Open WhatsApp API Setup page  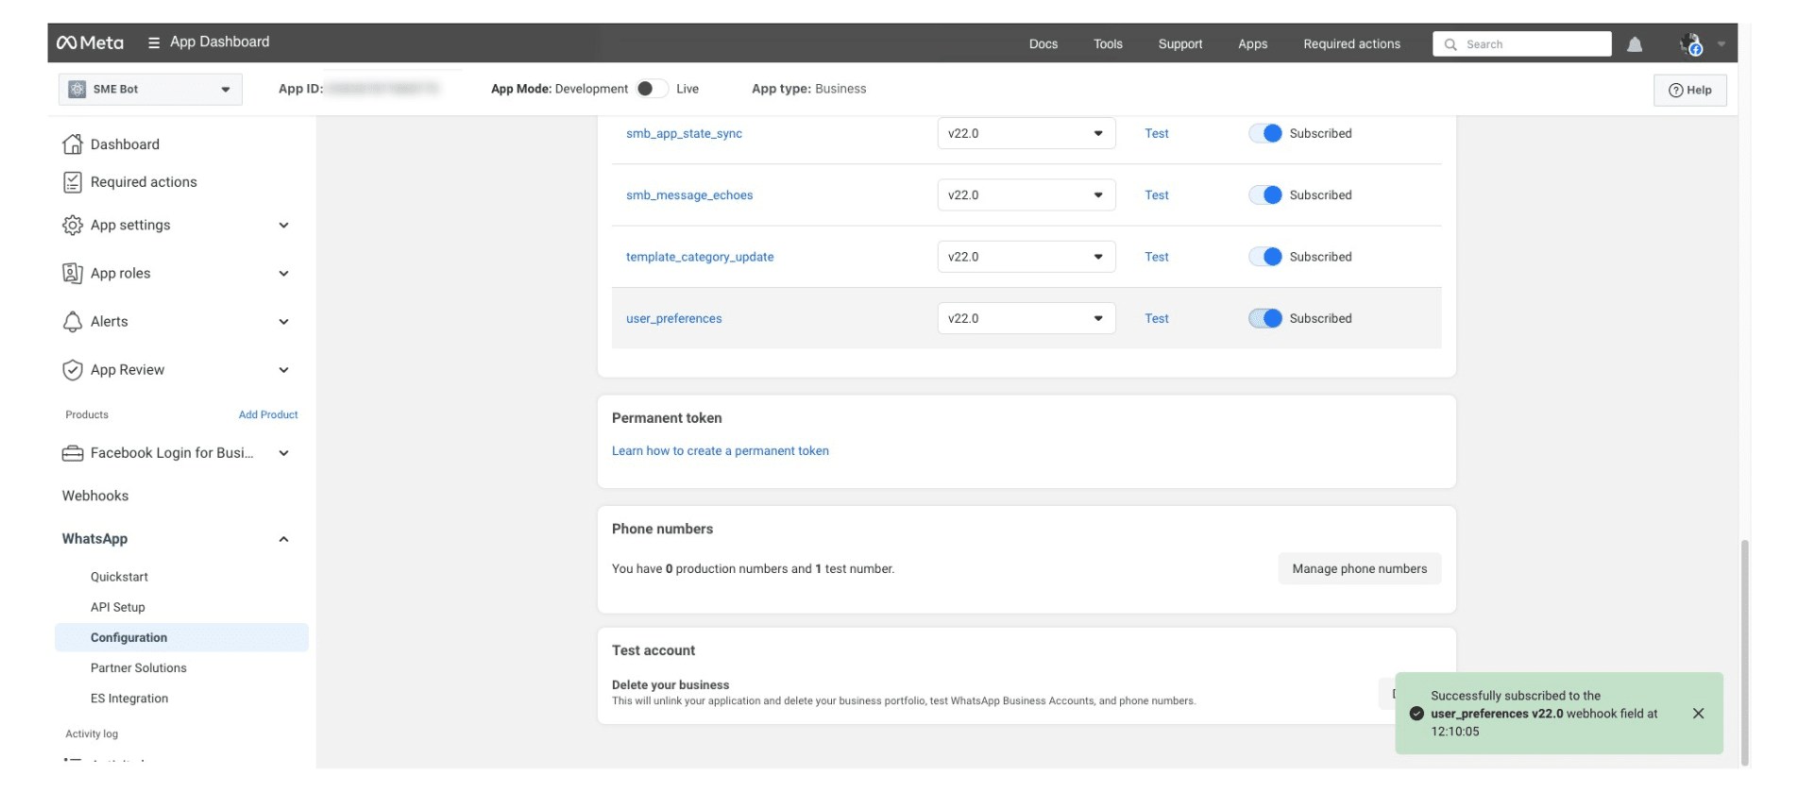pos(118,607)
